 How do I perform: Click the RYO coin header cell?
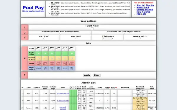pos(39,49)
